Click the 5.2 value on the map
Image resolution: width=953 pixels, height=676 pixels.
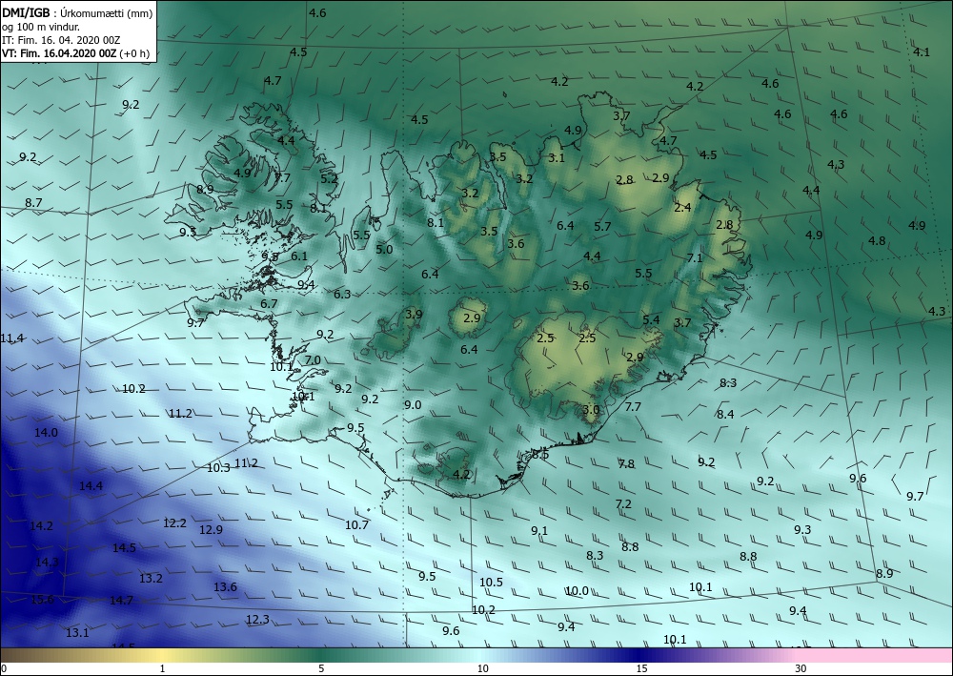(329, 178)
